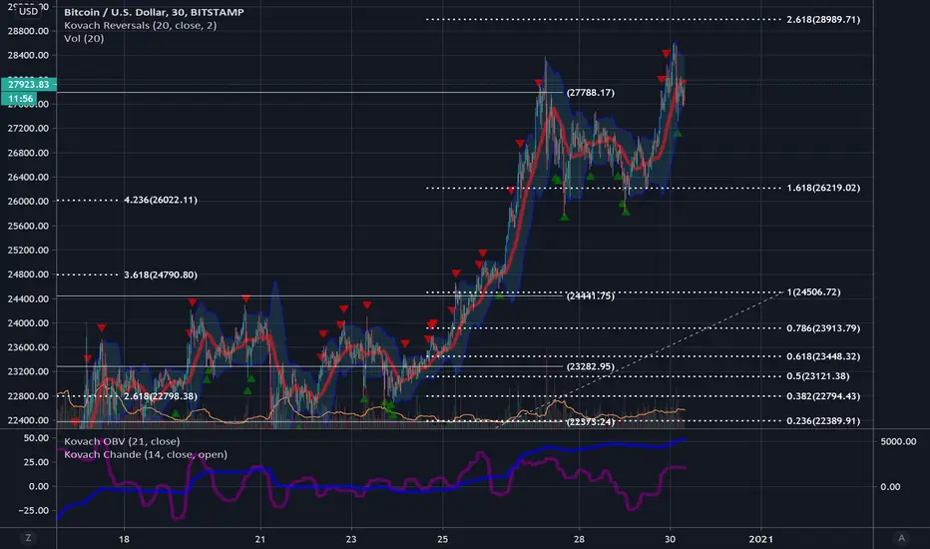Click the 26000.00 price axis tick
Screen dimensions: 930x549
coord(28,202)
